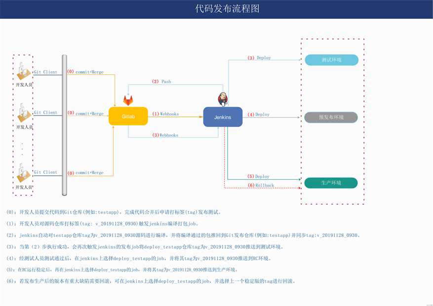Click description line starting with (3)

click(145, 247)
